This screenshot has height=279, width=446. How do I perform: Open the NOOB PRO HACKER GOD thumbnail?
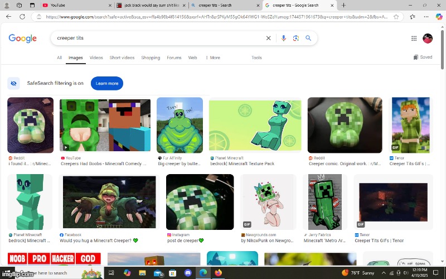point(54,259)
